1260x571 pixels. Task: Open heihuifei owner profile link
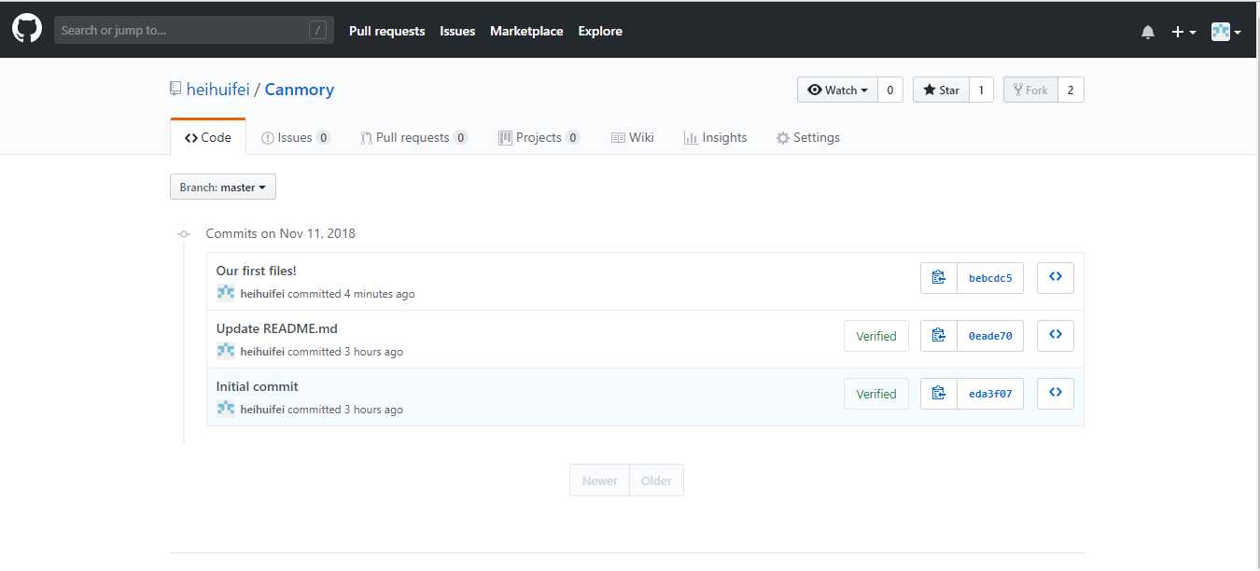coord(217,90)
